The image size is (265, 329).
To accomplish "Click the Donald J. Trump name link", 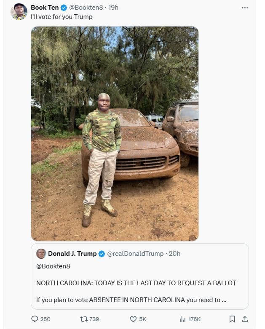I will point(72,254).
